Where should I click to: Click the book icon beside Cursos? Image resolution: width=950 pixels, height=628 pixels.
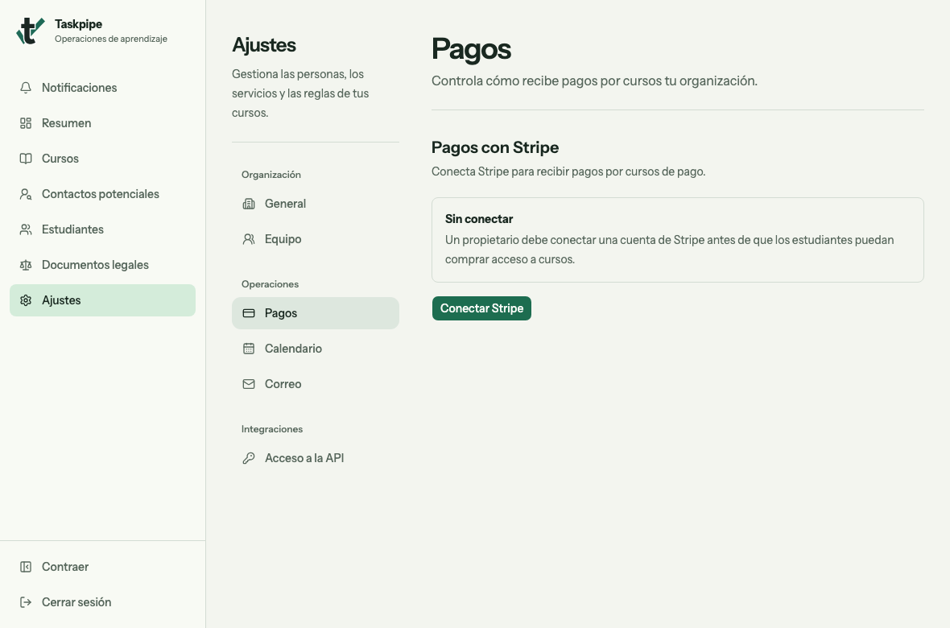tap(26, 159)
